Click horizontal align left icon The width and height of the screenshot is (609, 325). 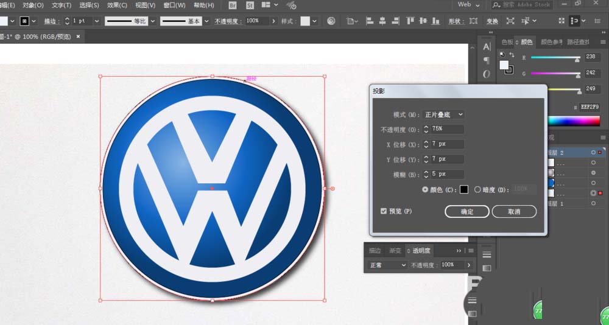click(370, 21)
